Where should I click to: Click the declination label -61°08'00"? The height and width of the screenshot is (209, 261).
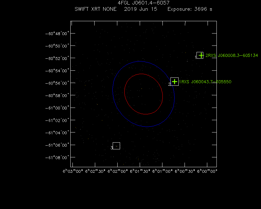pyautogui.click(x=57, y=157)
